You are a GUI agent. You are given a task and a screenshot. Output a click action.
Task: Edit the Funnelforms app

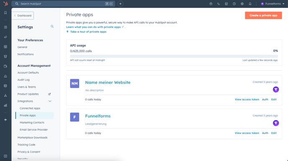pos(274,133)
